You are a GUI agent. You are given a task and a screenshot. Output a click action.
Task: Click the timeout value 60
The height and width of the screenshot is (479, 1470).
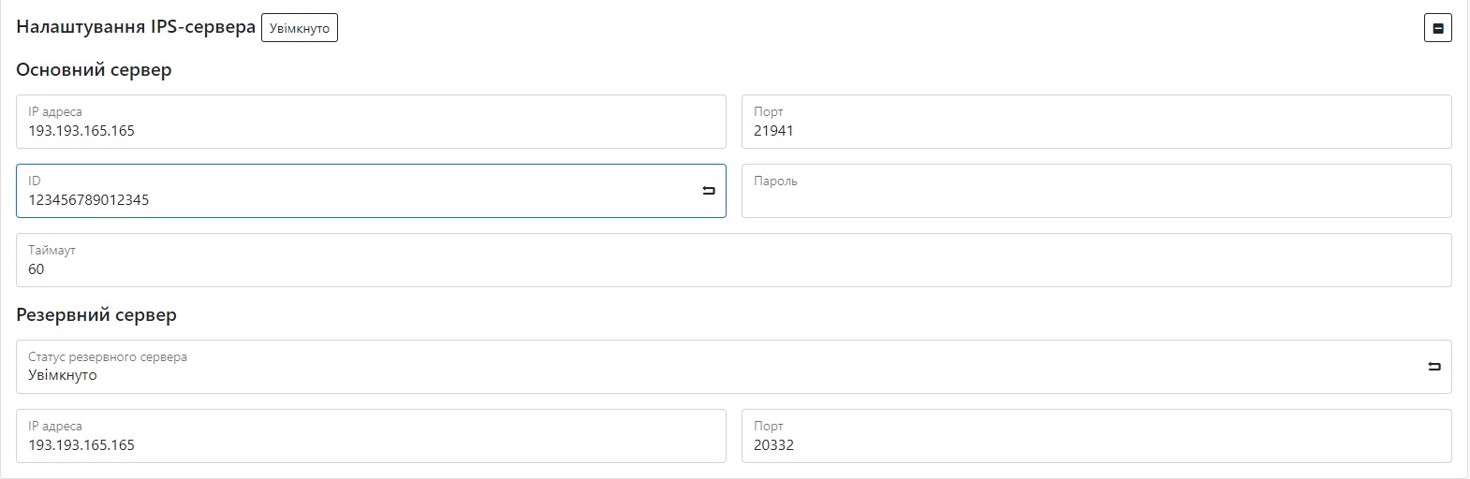point(37,269)
